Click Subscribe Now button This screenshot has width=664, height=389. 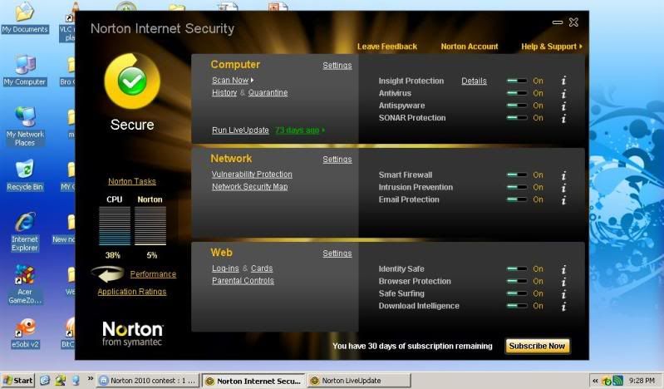point(537,346)
